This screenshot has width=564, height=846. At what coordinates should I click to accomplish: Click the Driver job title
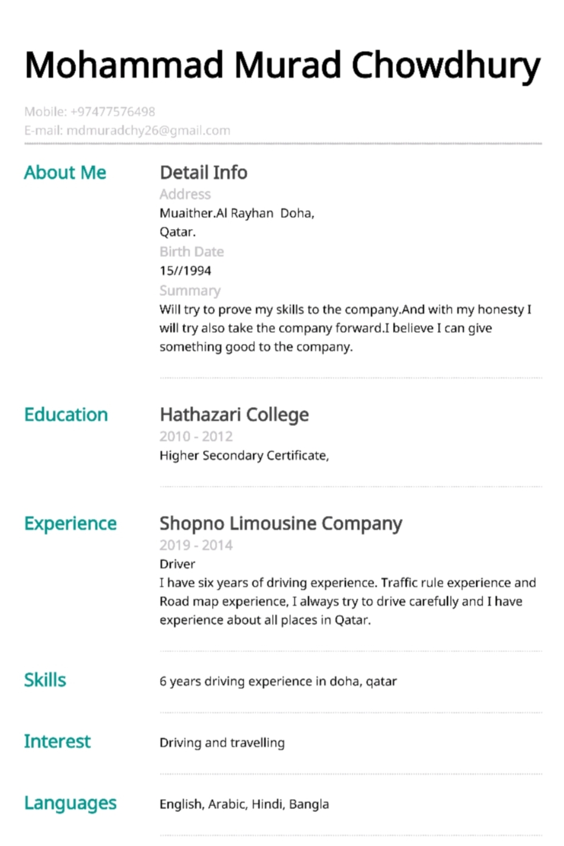(177, 564)
